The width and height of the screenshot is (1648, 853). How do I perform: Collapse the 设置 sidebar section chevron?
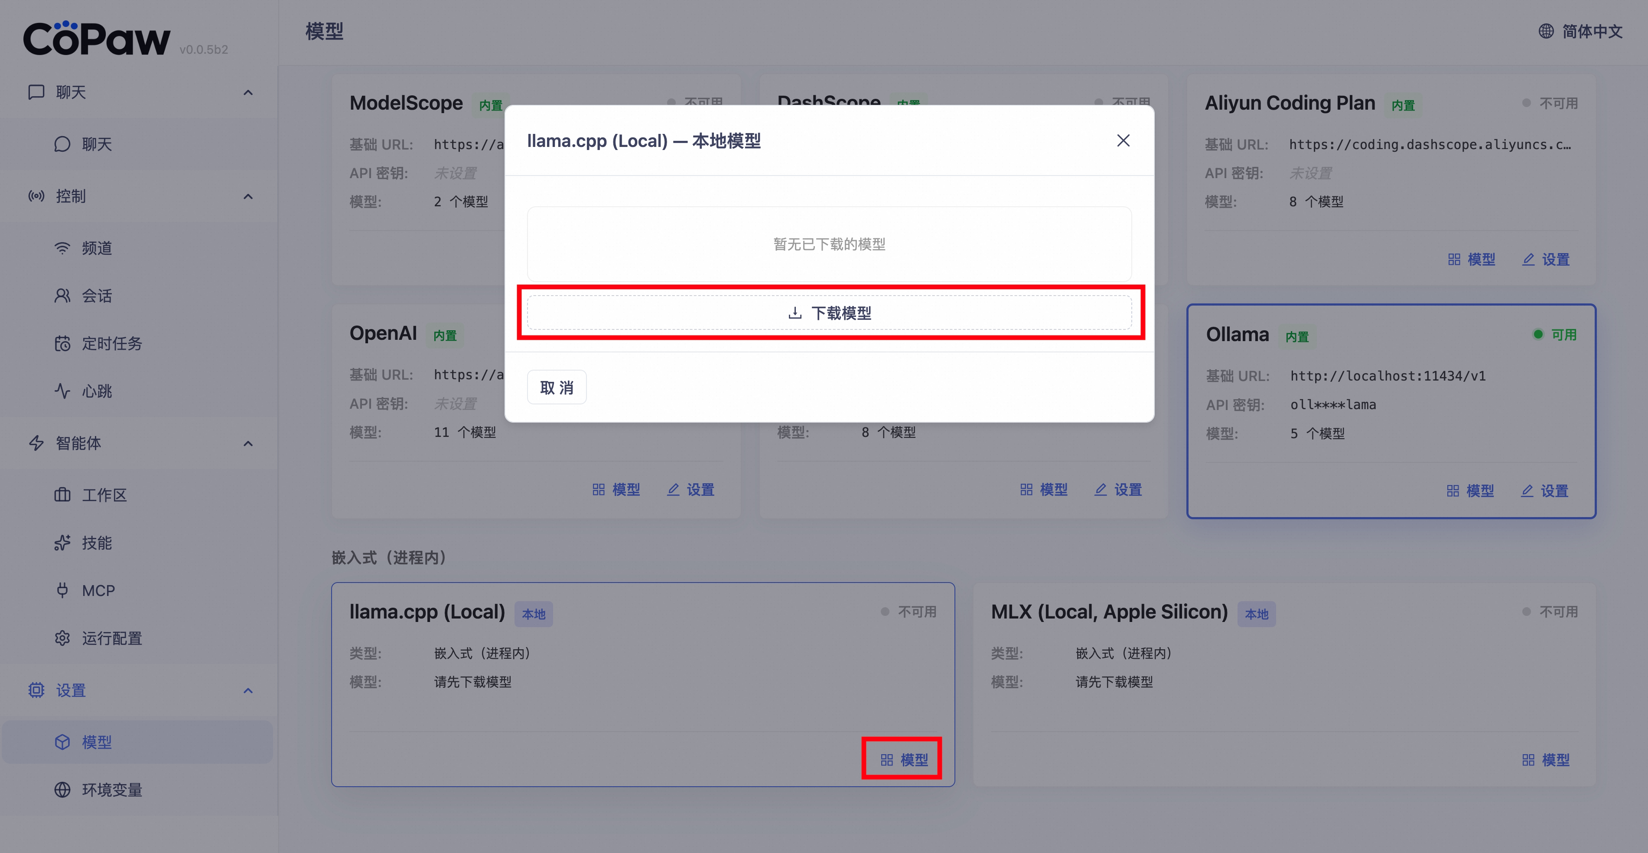tap(248, 690)
